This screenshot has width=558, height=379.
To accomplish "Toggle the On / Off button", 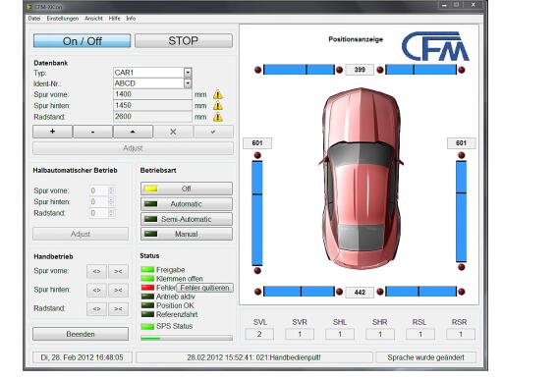I will pyautogui.click(x=83, y=41).
